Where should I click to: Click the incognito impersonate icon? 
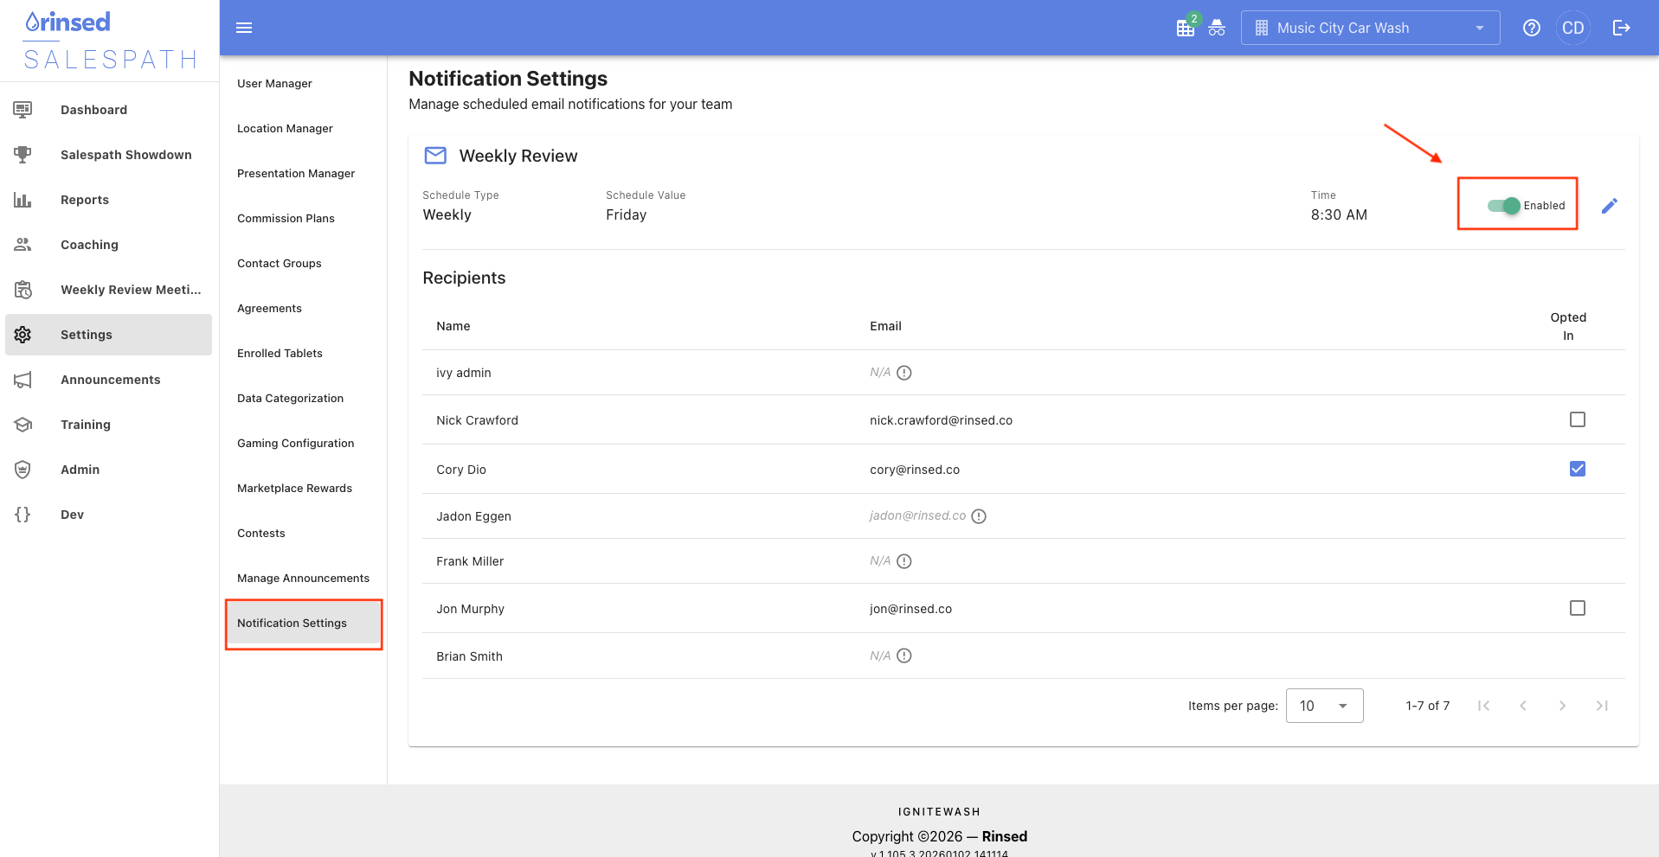click(x=1217, y=28)
